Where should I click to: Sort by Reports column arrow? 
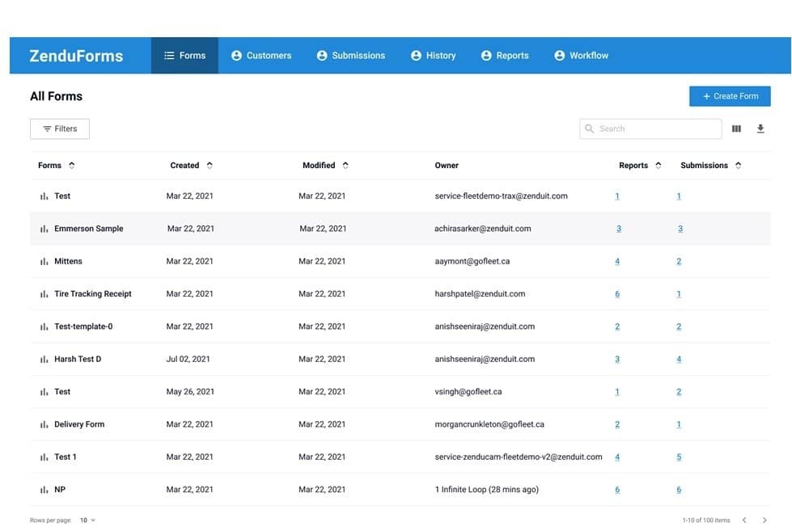(659, 165)
